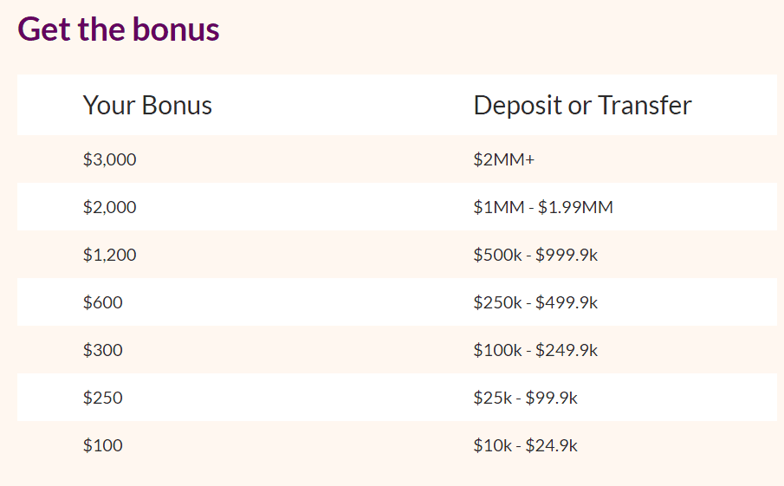Image resolution: width=784 pixels, height=486 pixels.
Task: Select the $300 bonus cell
Action: [x=102, y=350]
